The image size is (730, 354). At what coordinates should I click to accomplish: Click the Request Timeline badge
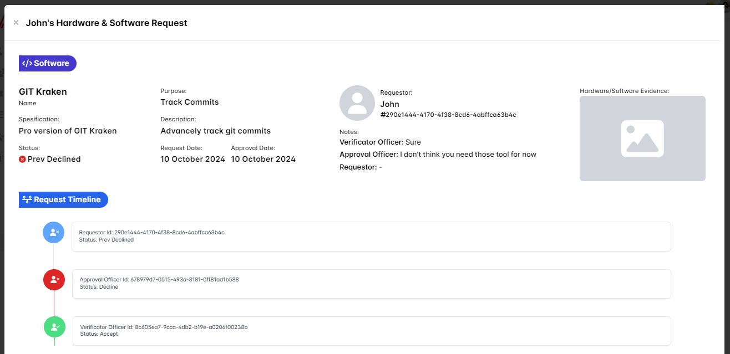point(63,199)
